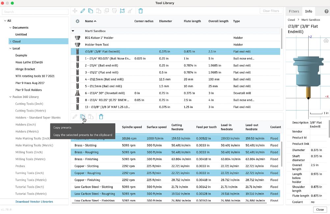The height and width of the screenshot is (214, 330).
Task: Click the renumber tools icon
Action: tap(122, 11)
